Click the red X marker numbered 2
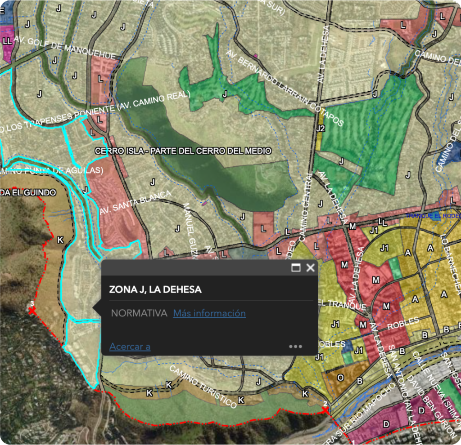Viewport: 461px width, 445px height. (x=325, y=411)
